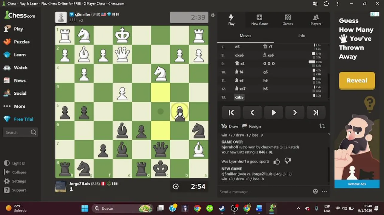The image size is (384, 215).
Task: Select move dxe6 in the move list
Action: [x=239, y=55]
